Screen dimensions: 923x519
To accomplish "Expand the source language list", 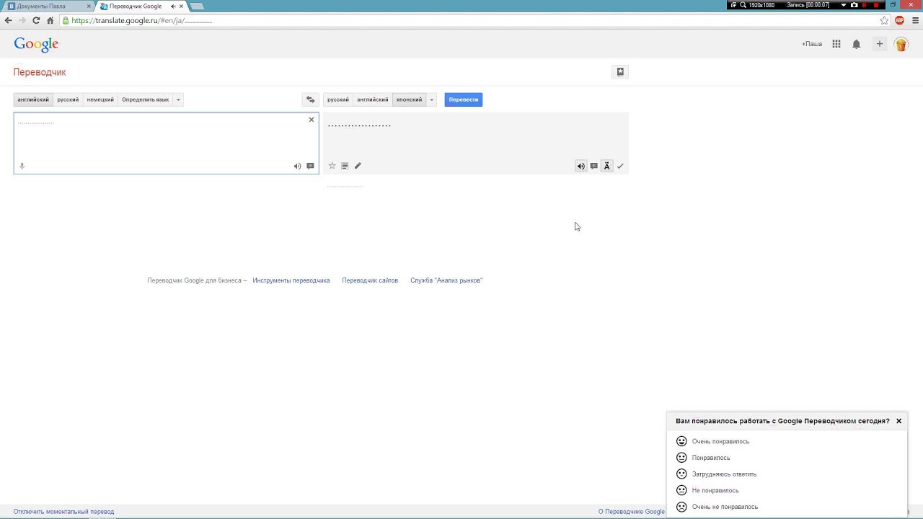I will tap(178, 99).
